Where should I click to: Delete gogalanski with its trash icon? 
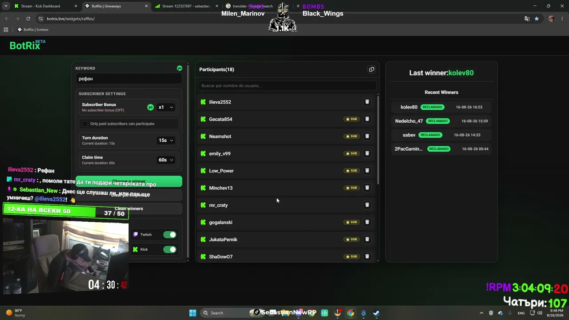(367, 222)
